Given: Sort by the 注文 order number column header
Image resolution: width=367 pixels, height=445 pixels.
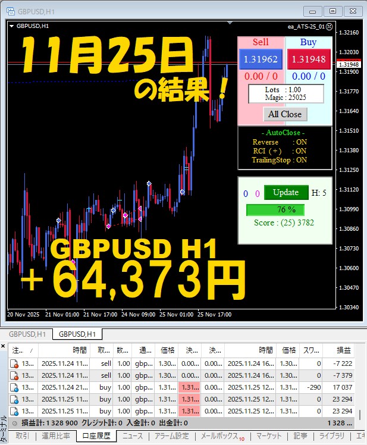Looking at the screenshot, I should [x=23, y=350].
